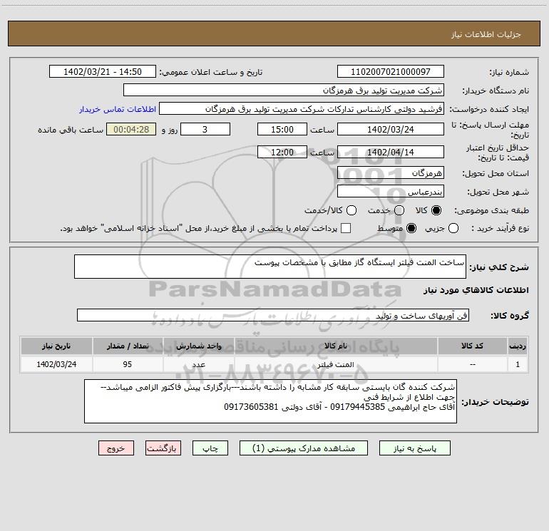
Task: Click the نوع فرآیند خرید label
Action: click(x=500, y=228)
